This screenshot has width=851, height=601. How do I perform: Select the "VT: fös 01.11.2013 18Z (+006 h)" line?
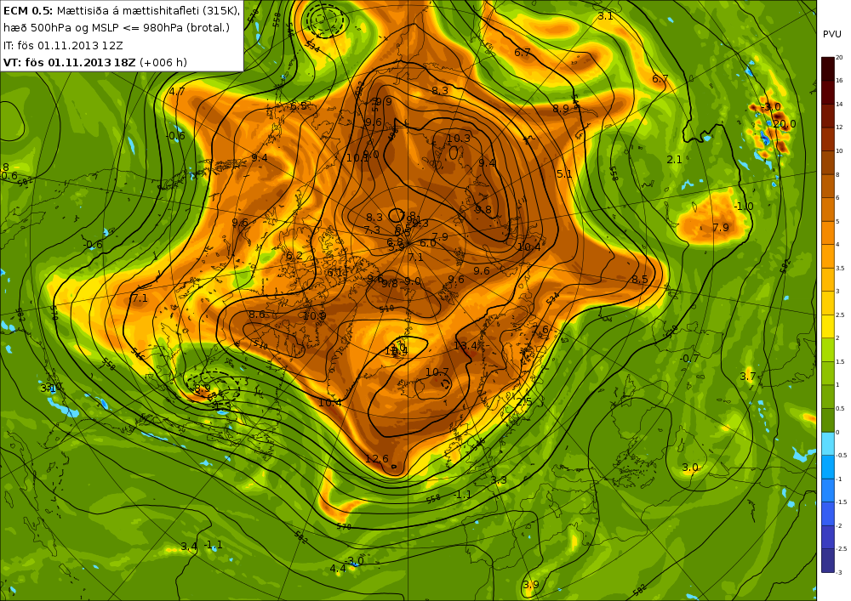click(x=95, y=62)
